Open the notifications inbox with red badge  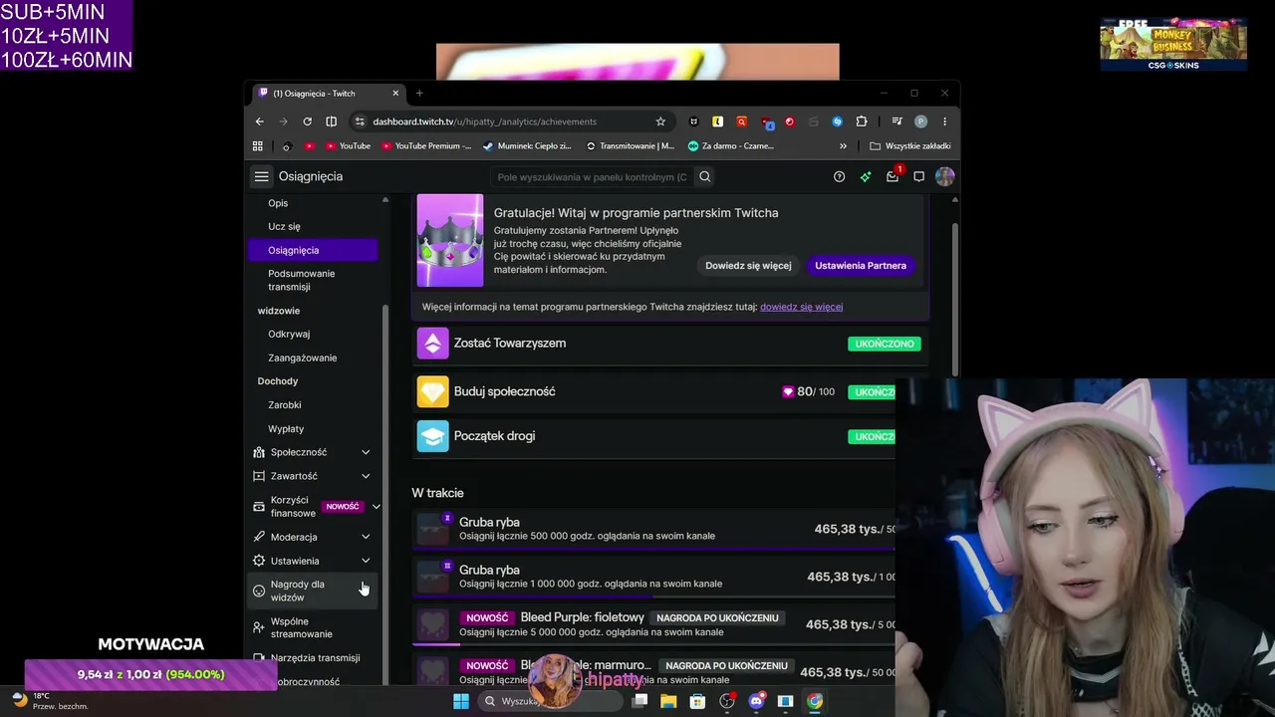892,176
